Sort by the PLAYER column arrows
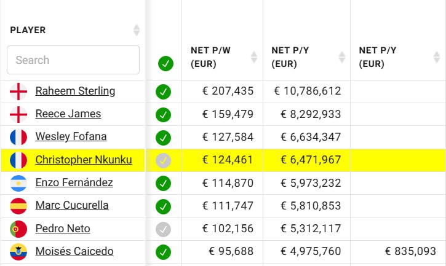This screenshot has width=446, height=266. pyautogui.click(x=137, y=30)
